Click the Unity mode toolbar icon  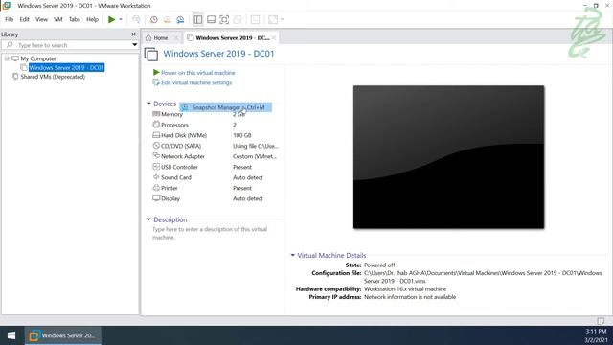click(x=238, y=19)
